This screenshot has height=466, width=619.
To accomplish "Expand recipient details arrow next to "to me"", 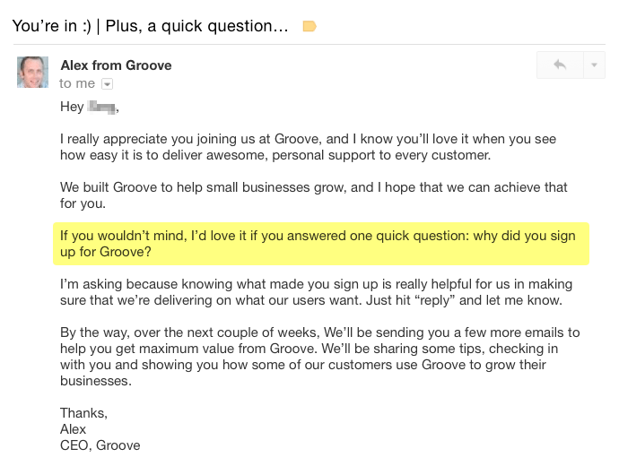I will coord(108,83).
